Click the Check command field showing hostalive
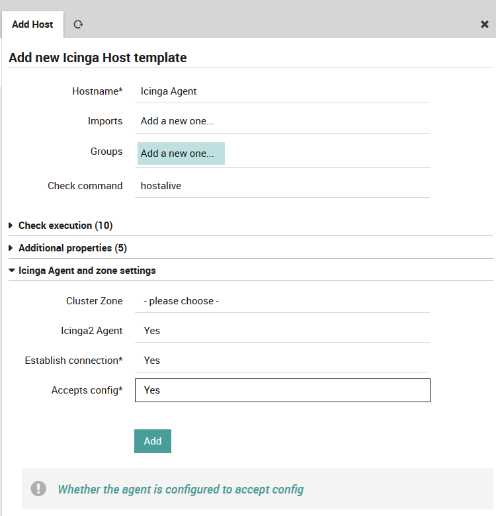The width and height of the screenshot is (496, 516). click(x=282, y=186)
